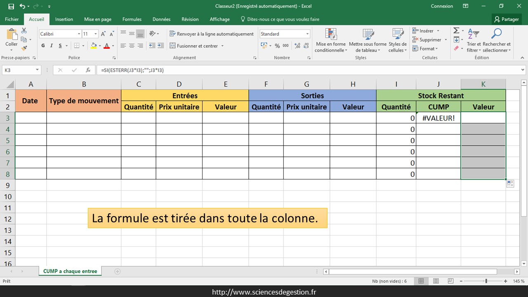Screen dimensions: 528x297
Task: Toggle bold formatting G button
Action: click(43, 46)
